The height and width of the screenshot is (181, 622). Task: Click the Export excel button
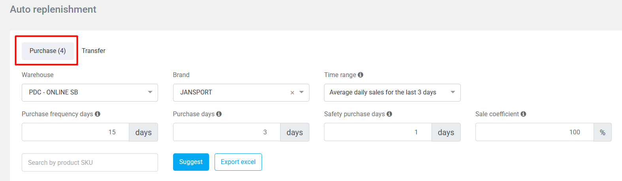(238, 162)
